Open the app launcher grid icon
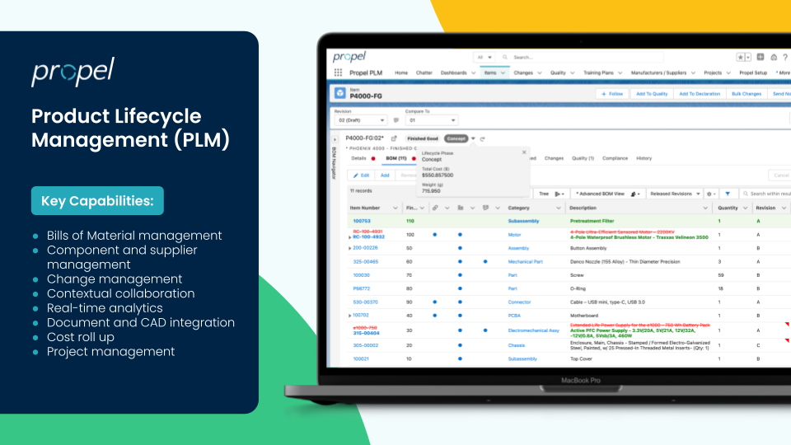This screenshot has height=445, width=791. tap(339, 73)
